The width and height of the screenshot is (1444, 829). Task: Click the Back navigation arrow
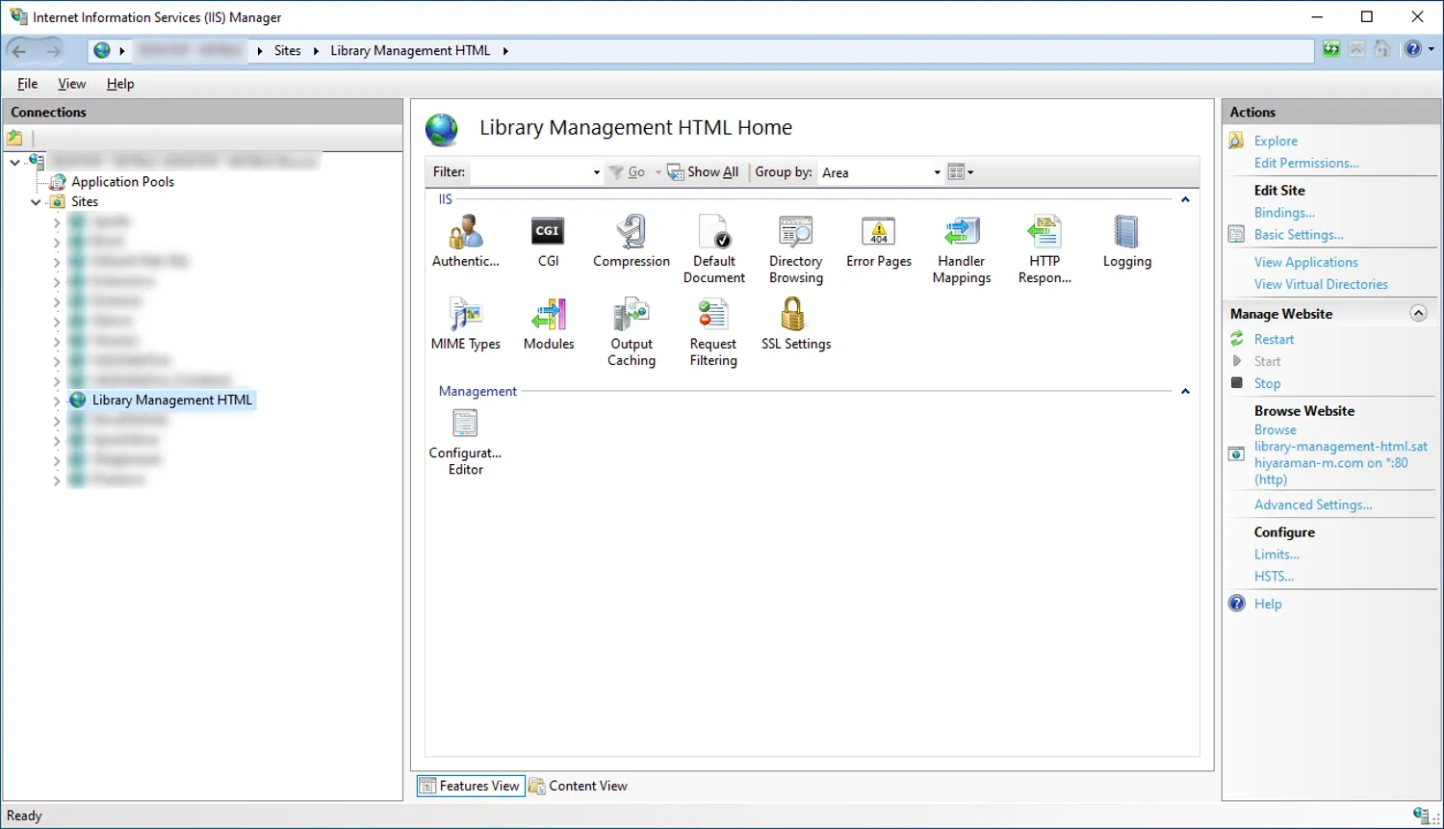point(19,51)
